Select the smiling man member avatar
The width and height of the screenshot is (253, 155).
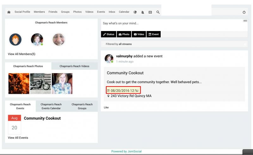59,40
